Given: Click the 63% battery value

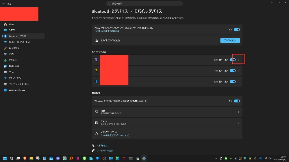Looking at the screenshot, I should tap(216, 82).
